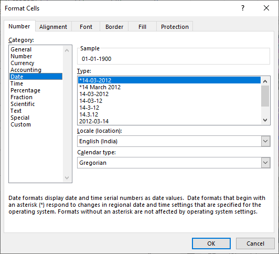Click Type list scroll down arrow
This screenshot has width=279, height=254.
(x=265, y=120)
